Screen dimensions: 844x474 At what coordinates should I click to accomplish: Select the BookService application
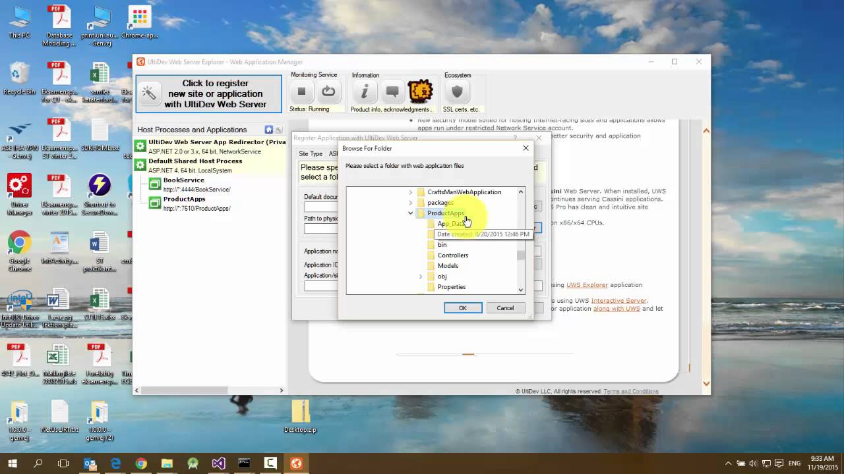click(x=189, y=184)
